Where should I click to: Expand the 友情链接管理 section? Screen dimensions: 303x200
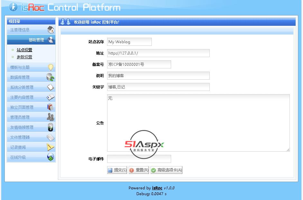click(x=31, y=127)
